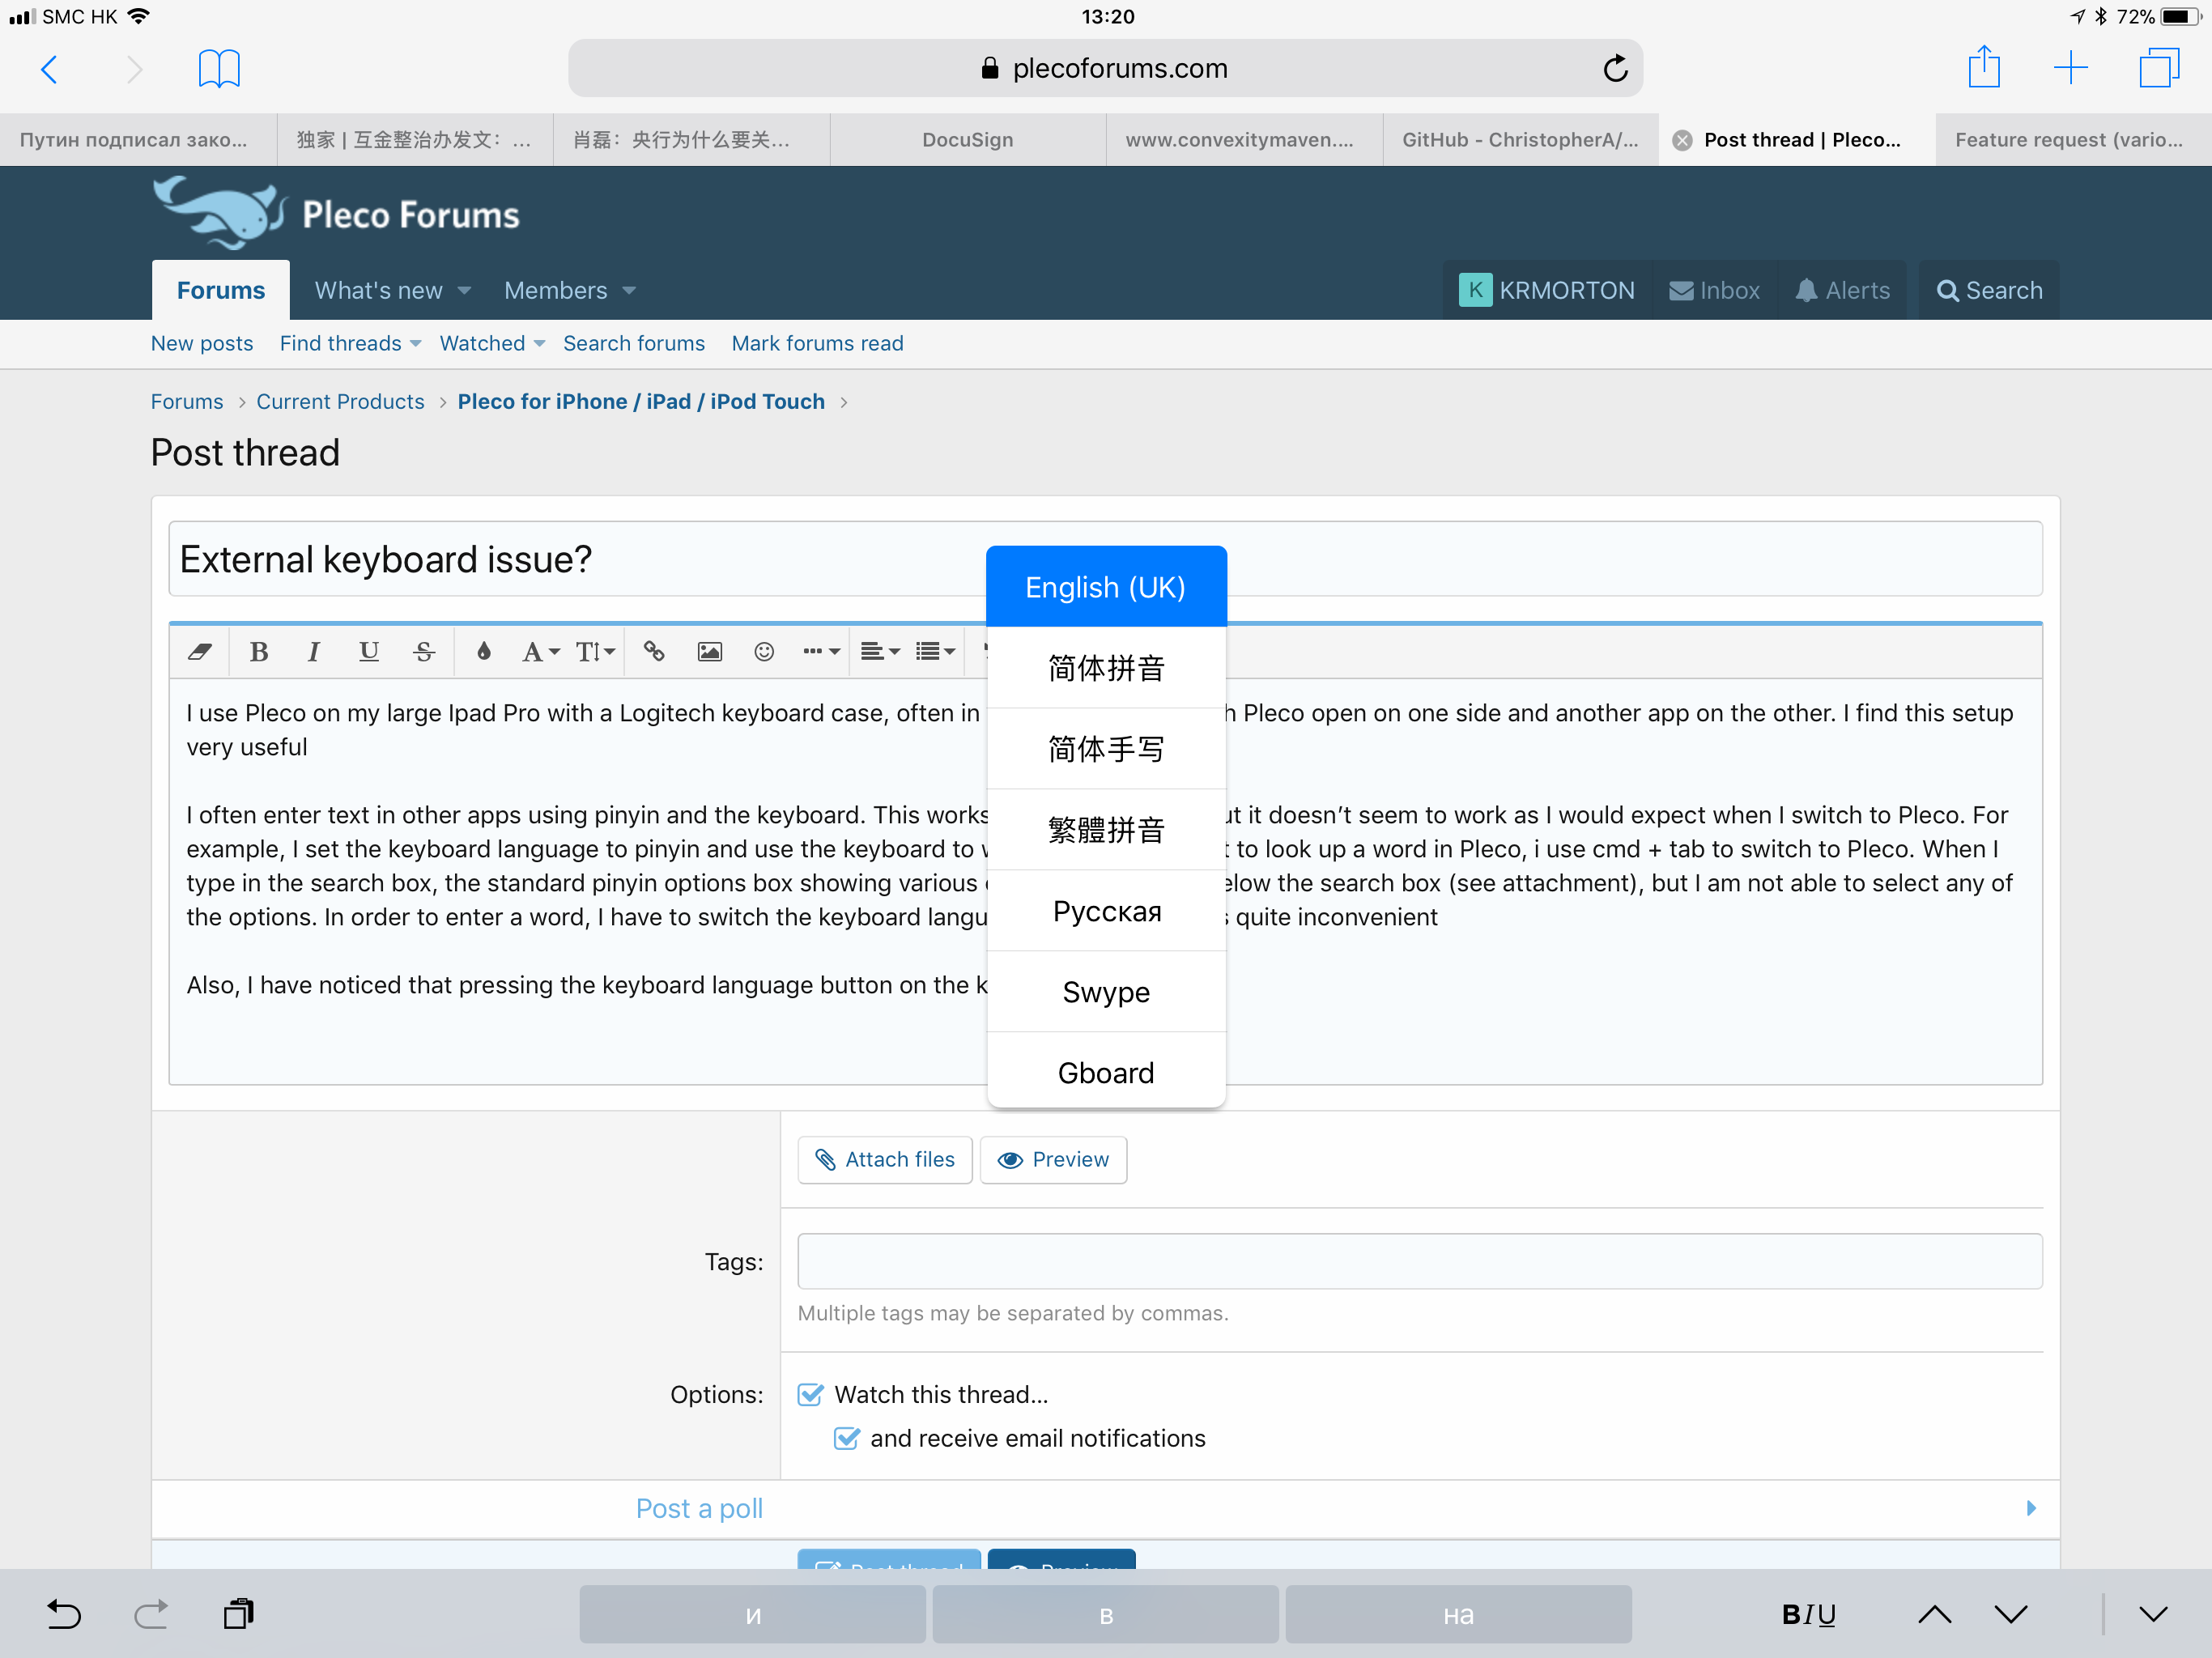Expand the Post a poll section
This screenshot has width=2212, height=1658.
click(2031, 1508)
